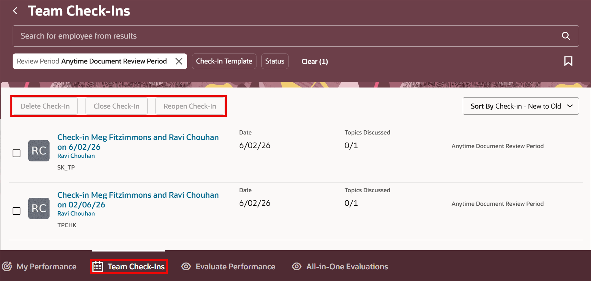Image resolution: width=591 pixels, height=281 pixels.
Task: Open check-in link dated 02/06/26
Action: tap(138, 200)
